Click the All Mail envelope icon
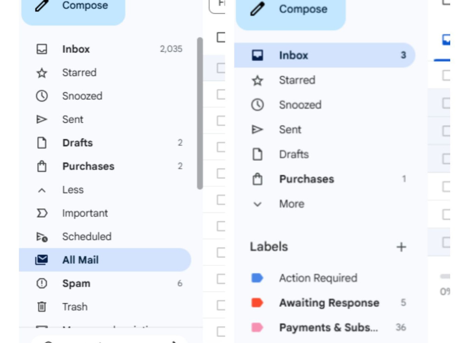The width and height of the screenshot is (458, 343). pyautogui.click(x=42, y=260)
